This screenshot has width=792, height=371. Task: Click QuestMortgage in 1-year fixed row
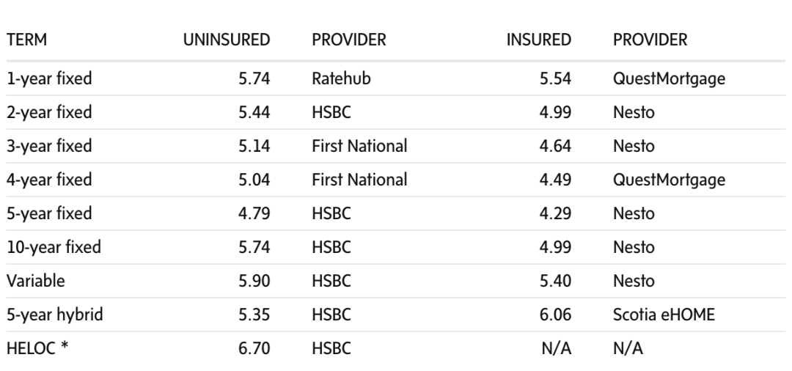pos(670,78)
